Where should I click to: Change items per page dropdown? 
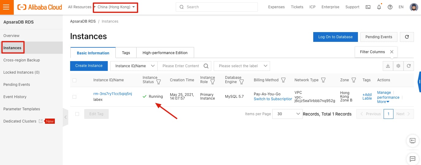288,114
